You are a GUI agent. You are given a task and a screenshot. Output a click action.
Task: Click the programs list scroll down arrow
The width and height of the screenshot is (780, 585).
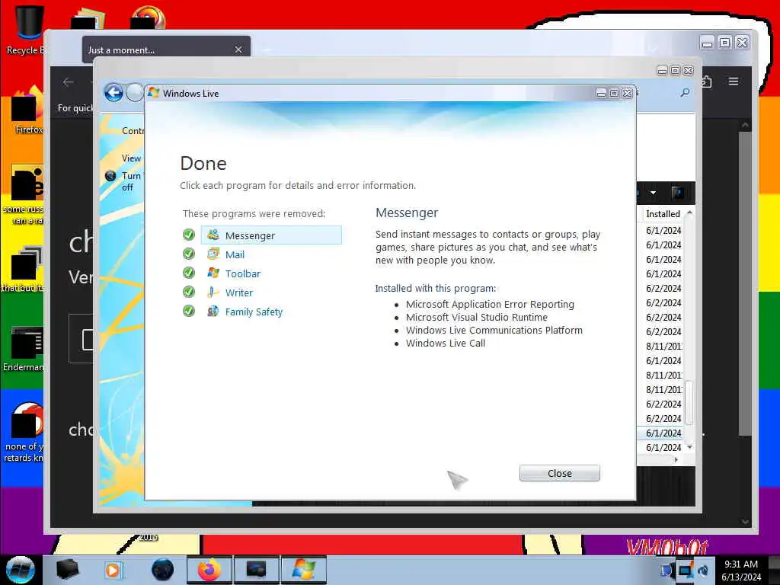point(689,447)
